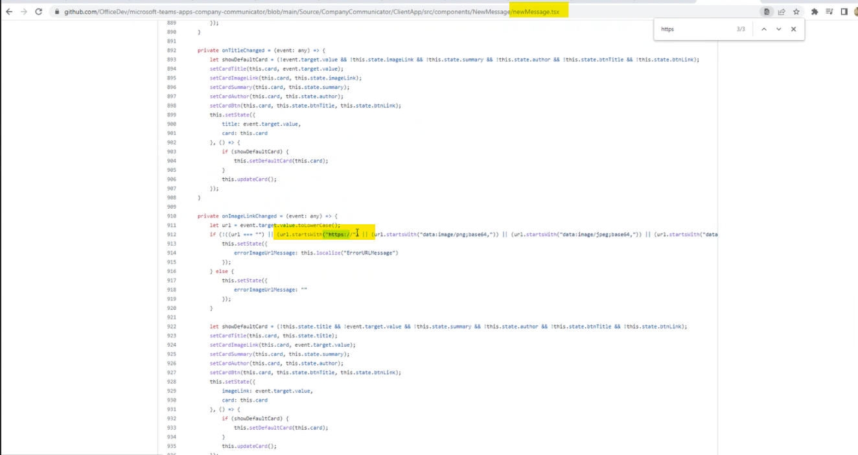This screenshot has height=455, width=858.
Task: Open the Extensions puzzle-piece menu
Action: pos(814,11)
